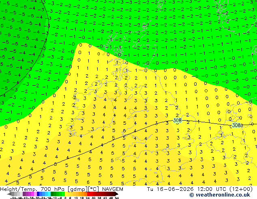The height and width of the screenshot is (199, 257).
Task: Click the '54' label on the color scale
Action: pyautogui.click(x=117, y=198)
